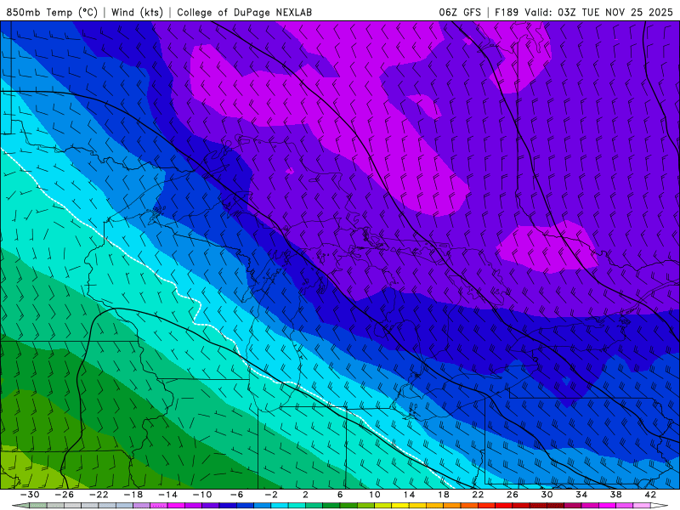Click the 34 color scale label

581,495
